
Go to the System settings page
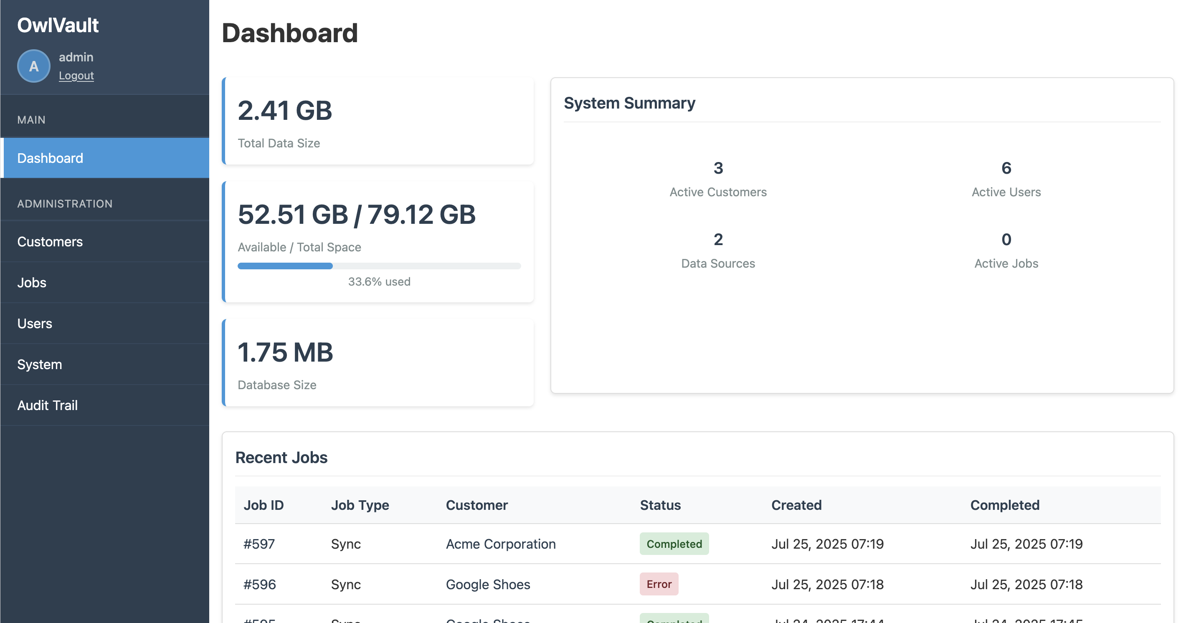pos(39,364)
